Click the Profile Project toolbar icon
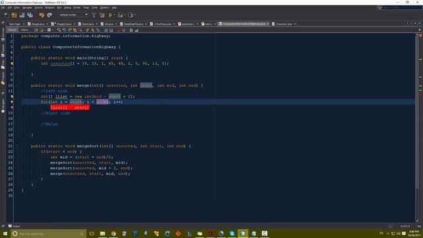Screen dimensions: 423x238 (x=131, y=15)
